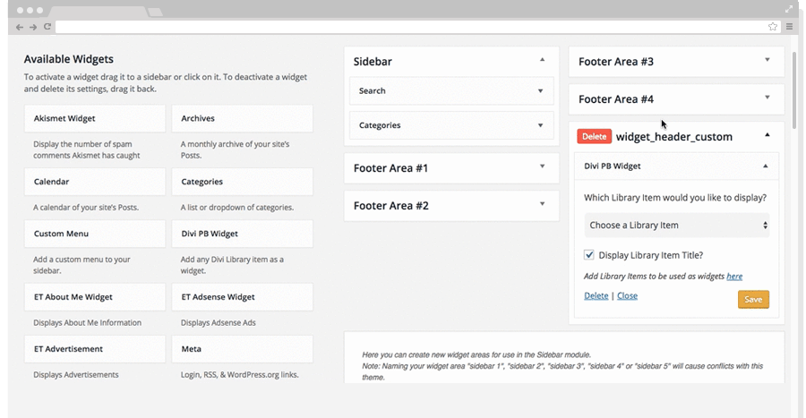Open the 'here' library items link
The image size is (806, 418).
[x=734, y=277]
